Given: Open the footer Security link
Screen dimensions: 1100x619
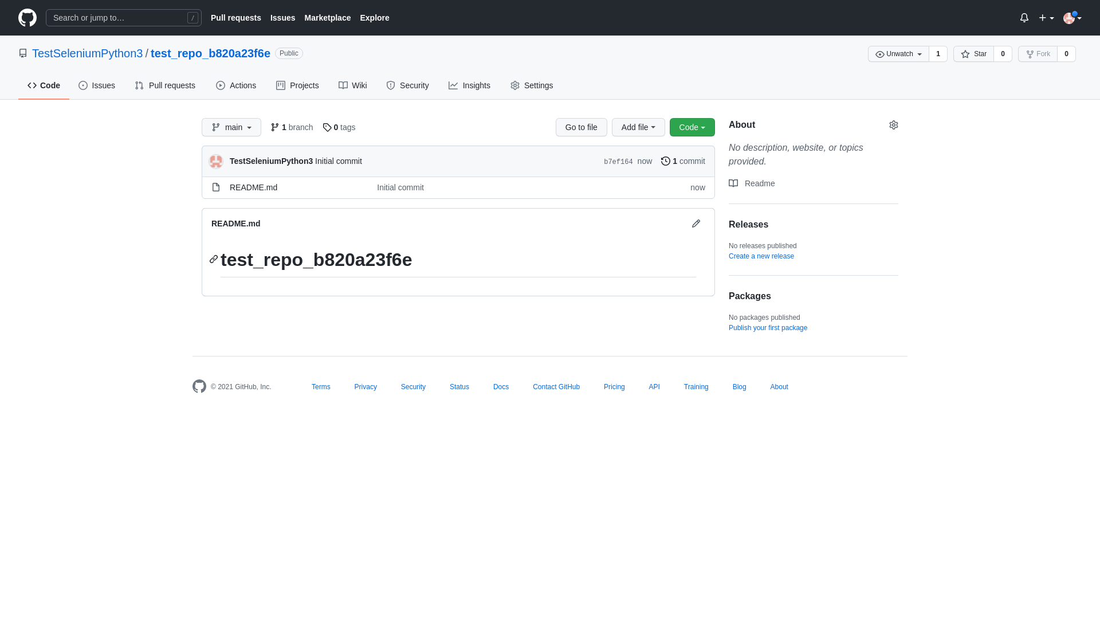Looking at the screenshot, I should click(x=413, y=387).
